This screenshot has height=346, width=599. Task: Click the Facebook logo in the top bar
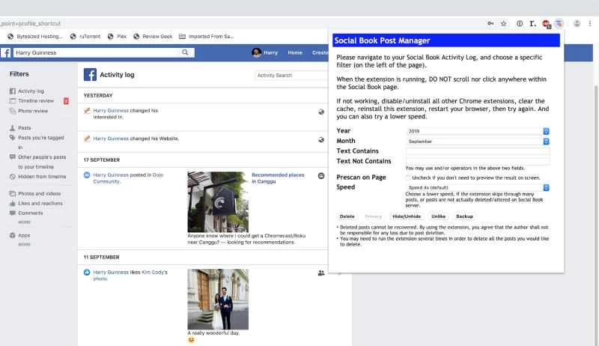click(6, 53)
